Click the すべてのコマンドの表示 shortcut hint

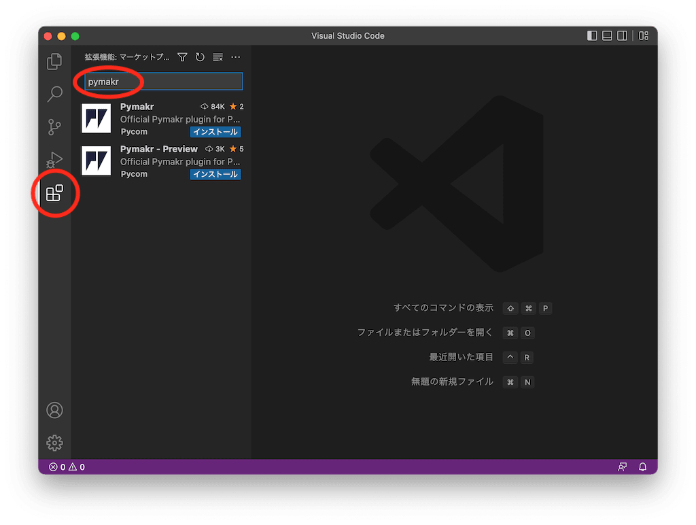click(443, 308)
